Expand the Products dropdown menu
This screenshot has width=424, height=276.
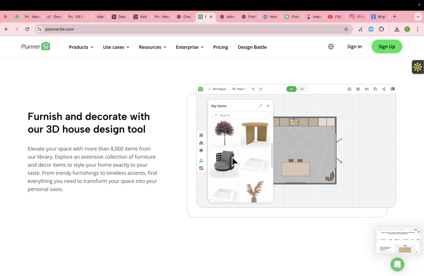pyautogui.click(x=81, y=47)
